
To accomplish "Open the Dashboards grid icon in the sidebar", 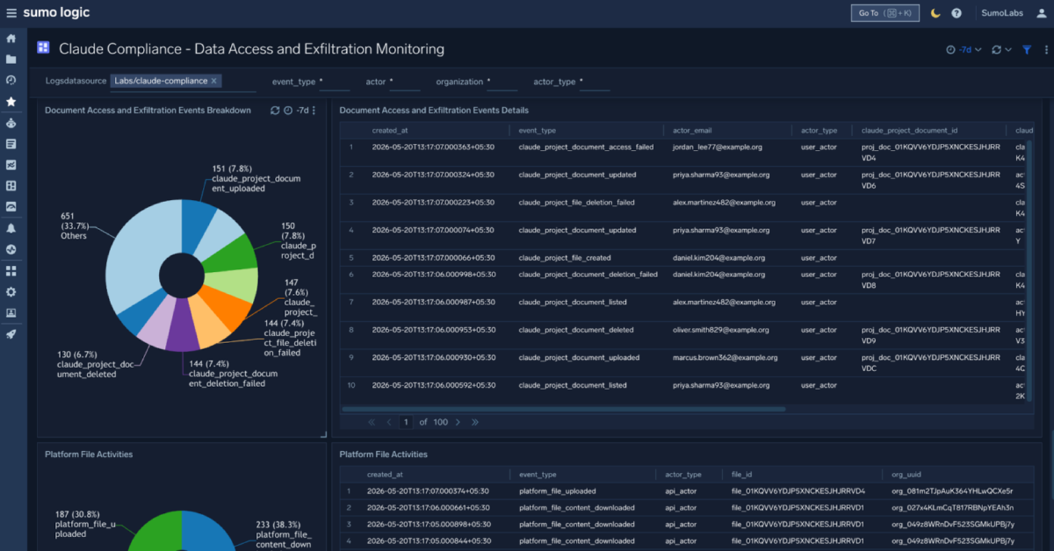I will (x=11, y=186).
